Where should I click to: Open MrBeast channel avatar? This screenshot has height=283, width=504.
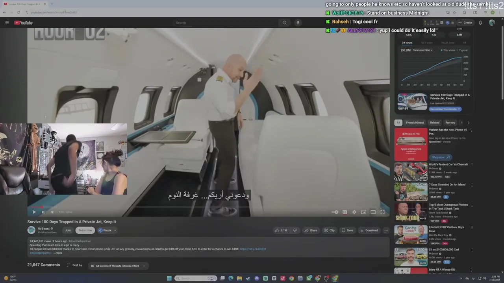click(31, 230)
